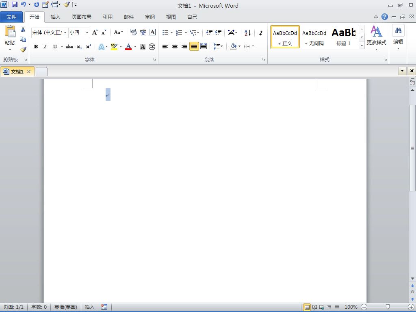
Task: Click the Decrease Indent icon
Action: point(209,32)
